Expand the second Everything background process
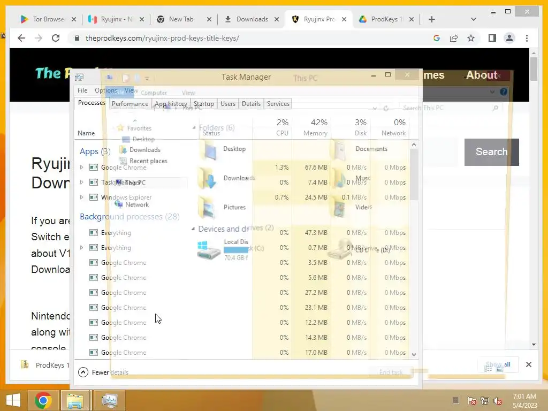Screen dimensions: 548x411 [x=81, y=247]
